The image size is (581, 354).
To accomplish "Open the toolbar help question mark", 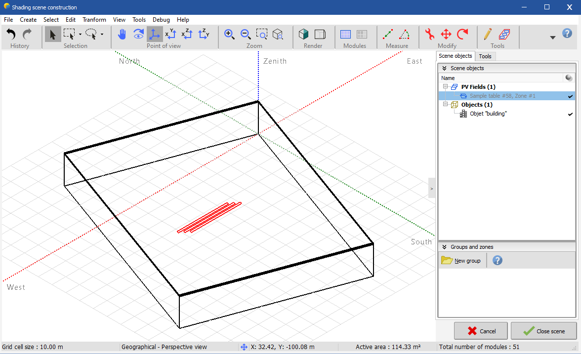I will [567, 34].
